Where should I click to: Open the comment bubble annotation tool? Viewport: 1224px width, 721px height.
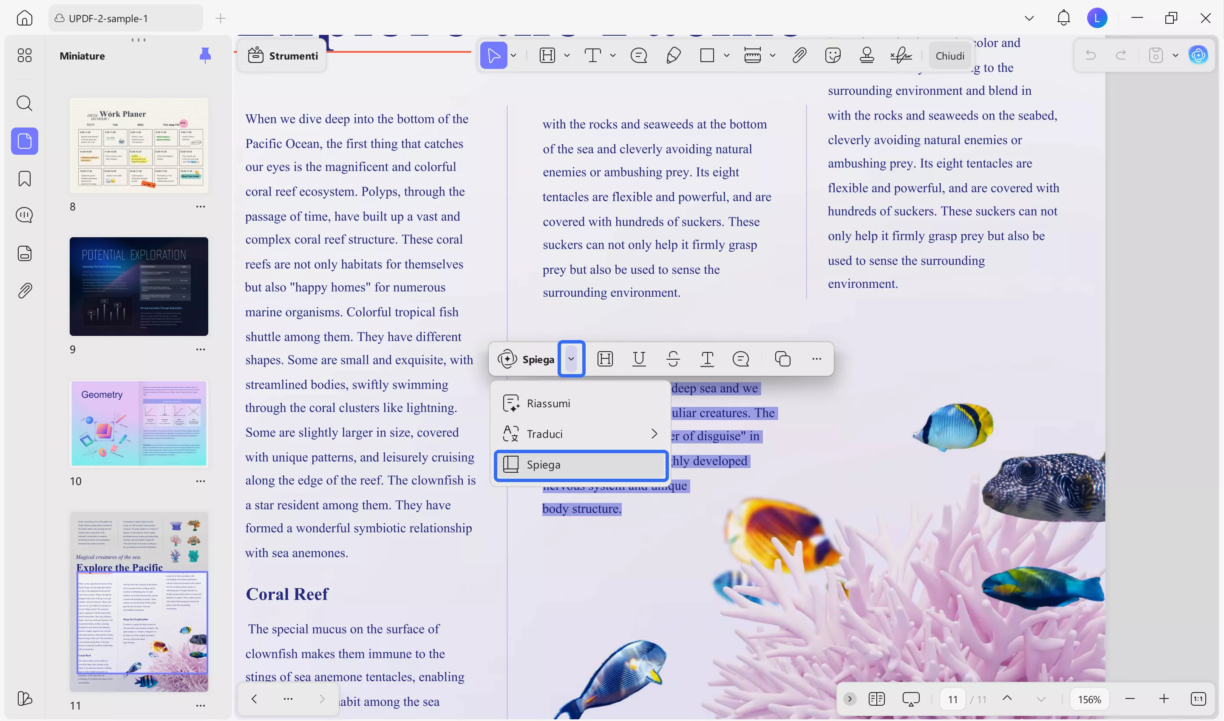pos(639,55)
